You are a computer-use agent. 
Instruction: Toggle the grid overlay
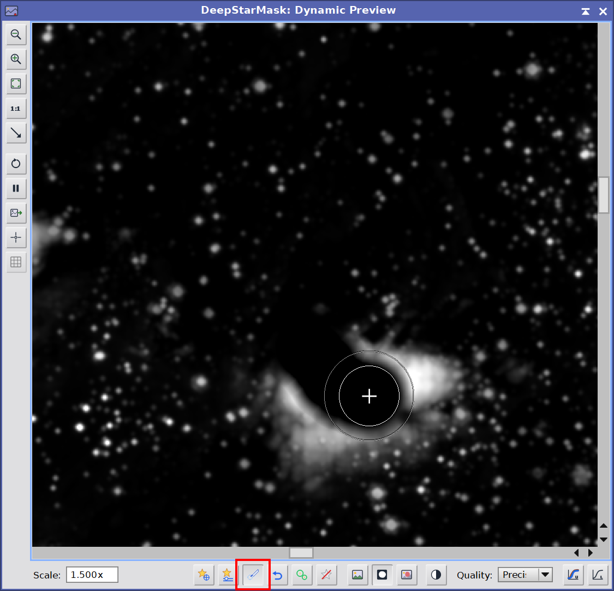(16, 262)
